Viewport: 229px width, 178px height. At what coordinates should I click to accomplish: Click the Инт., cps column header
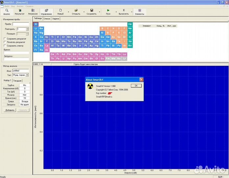(172, 26)
